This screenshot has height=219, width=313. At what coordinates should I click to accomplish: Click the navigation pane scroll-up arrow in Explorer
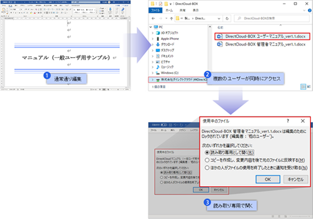(210, 27)
